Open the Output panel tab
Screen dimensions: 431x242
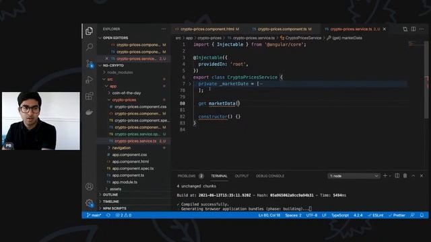[x=242, y=176]
